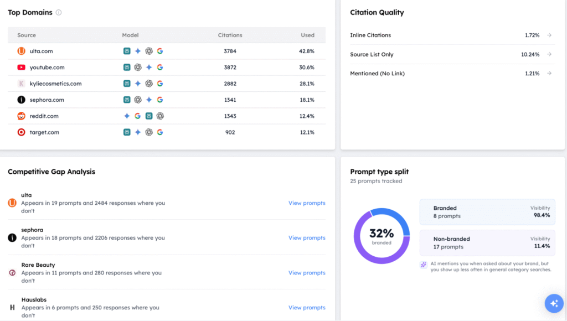
Task: Click the reddit.com source name
Action: click(x=44, y=116)
